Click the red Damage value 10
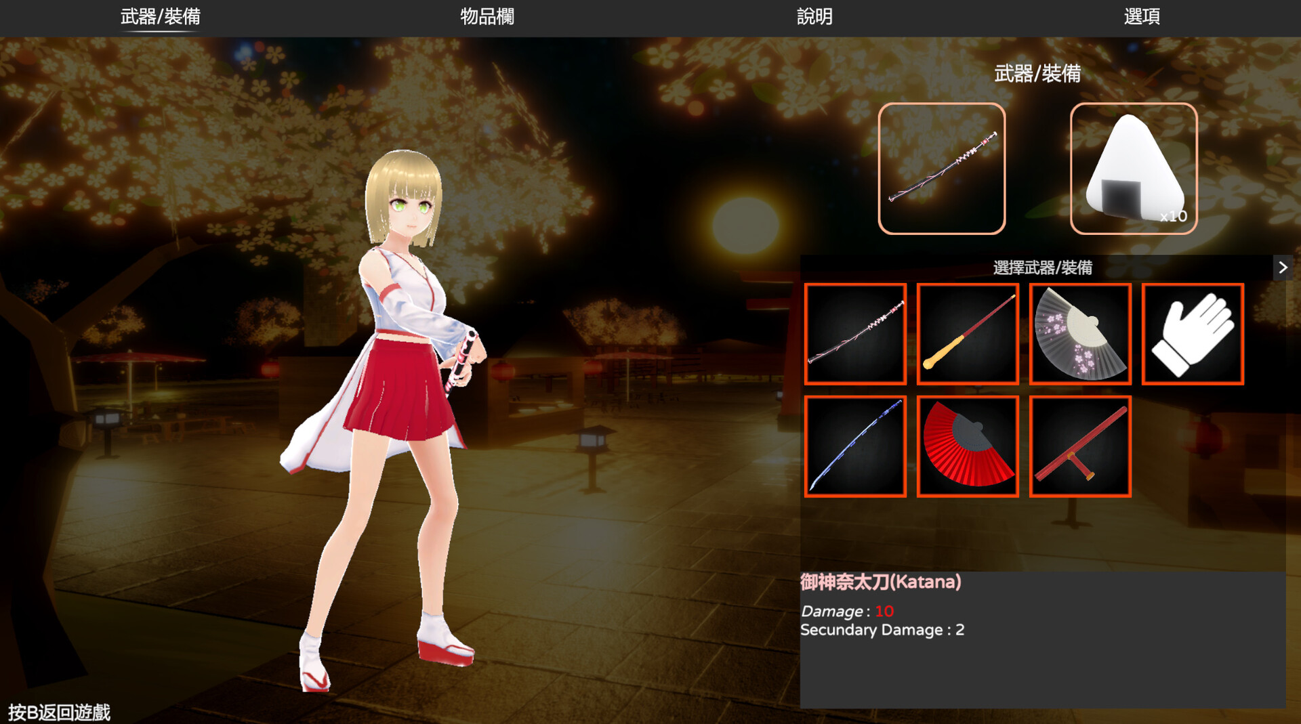Viewport: 1301px width, 724px height. pos(883,611)
